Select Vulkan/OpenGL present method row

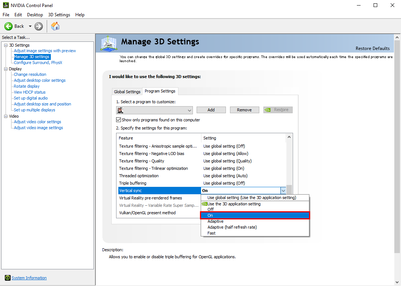click(x=159, y=213)
